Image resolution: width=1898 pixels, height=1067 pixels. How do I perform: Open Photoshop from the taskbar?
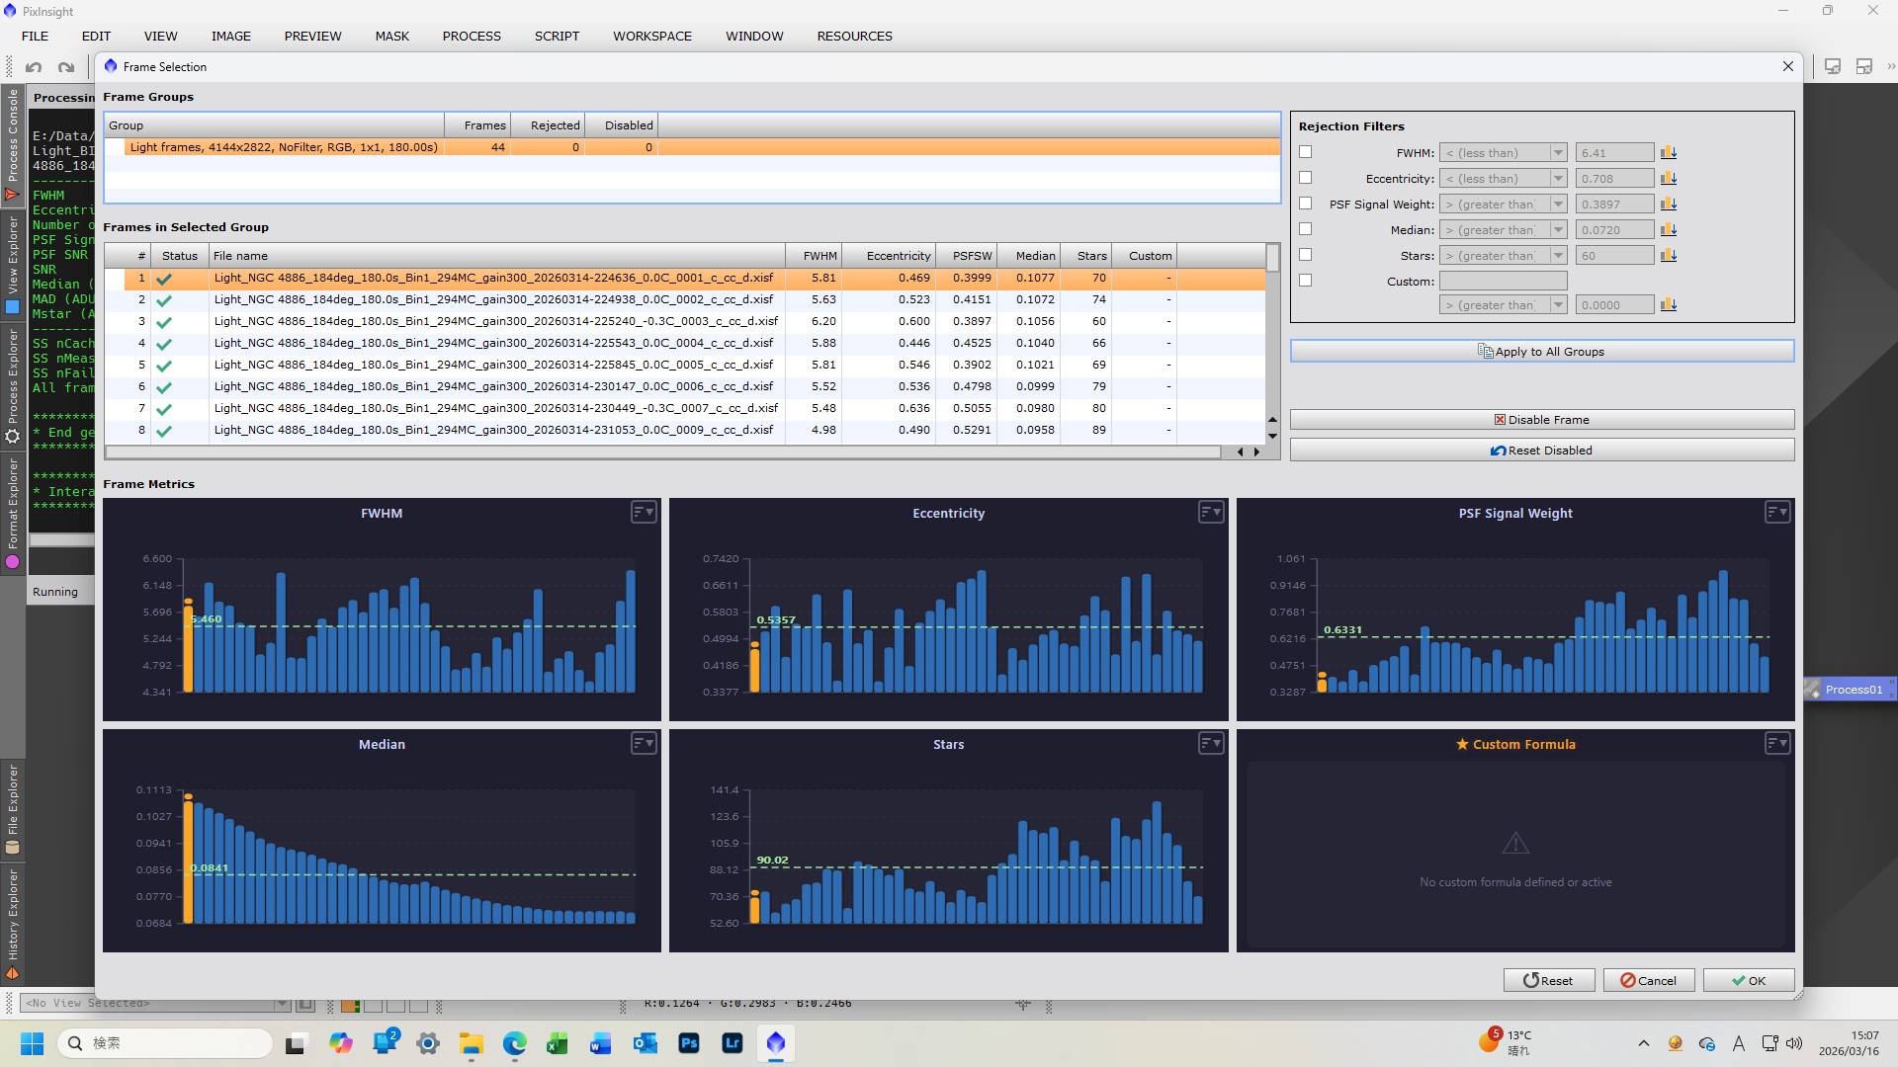(689, 1043)
